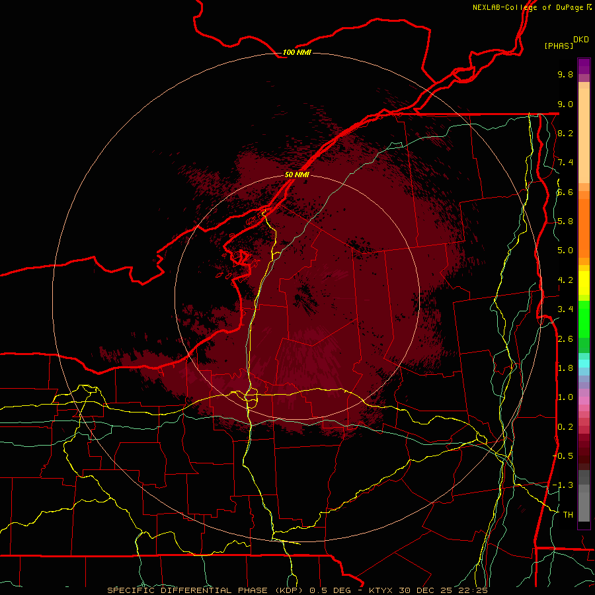This screenshot has height=595, width=595.
Task: Click the DKD label above the color bar
Action: [x=581, y=40]
